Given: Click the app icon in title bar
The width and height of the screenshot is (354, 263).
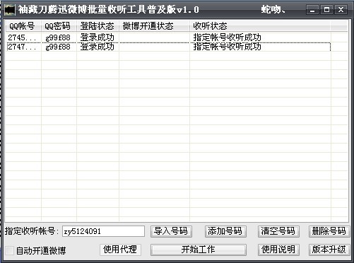Looking at the screenshot, I should (10, 10).
